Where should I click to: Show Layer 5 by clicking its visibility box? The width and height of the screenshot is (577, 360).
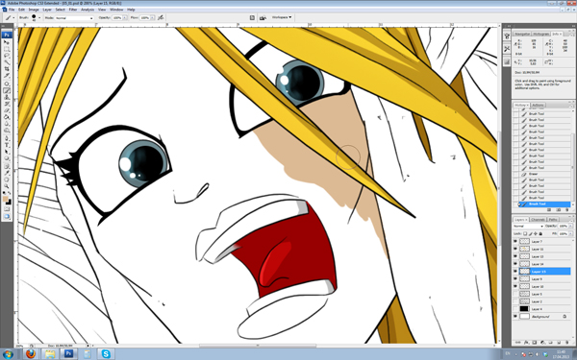(x=515, y=294)
